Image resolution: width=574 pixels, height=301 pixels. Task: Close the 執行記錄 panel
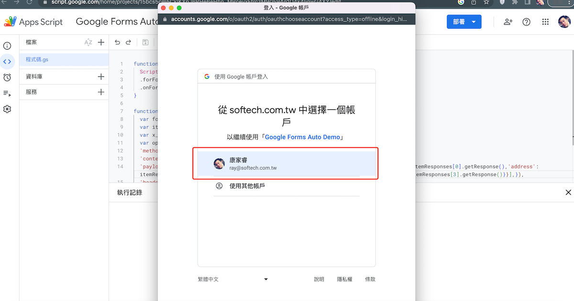[568, 193]
